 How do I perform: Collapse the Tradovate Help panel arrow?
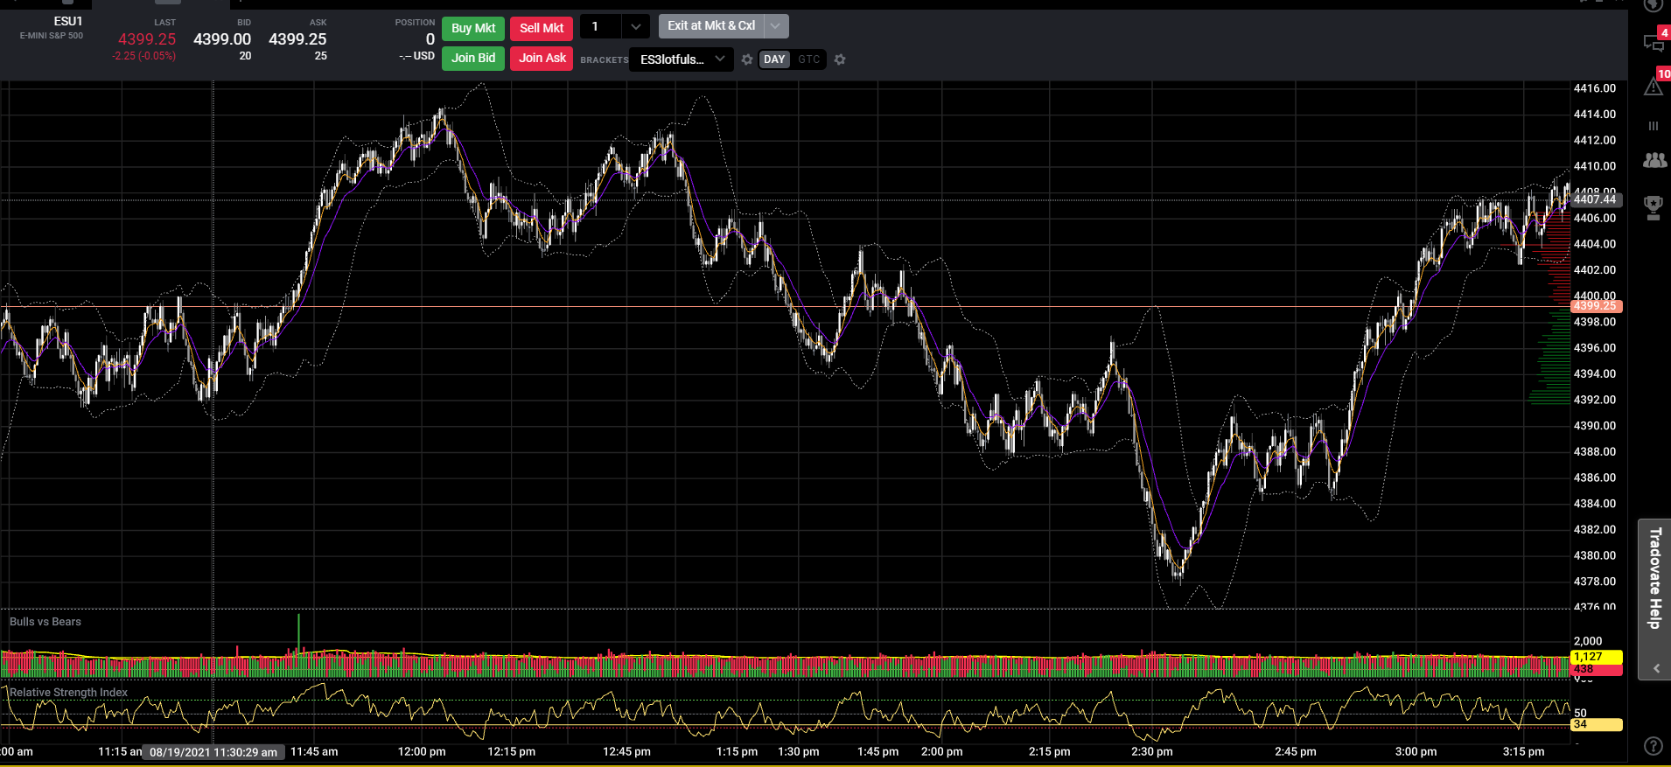pos(1656,668)
